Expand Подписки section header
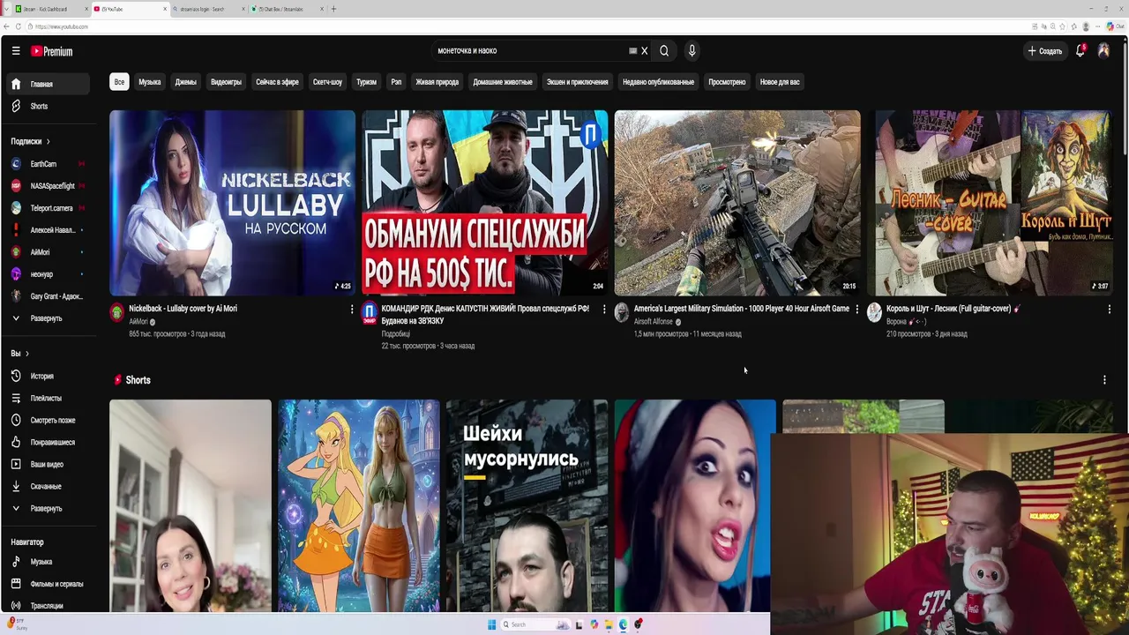 pos(31,141)
